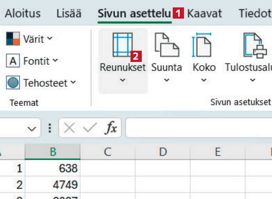Select cell containing 4749
Viewport: 272px width, 199px height.
tap(53, 185)
